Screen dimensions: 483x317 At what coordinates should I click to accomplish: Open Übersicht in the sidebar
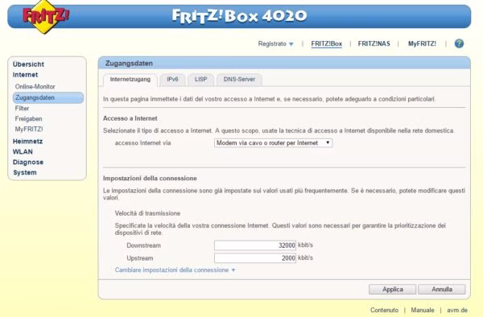point(28,64)
